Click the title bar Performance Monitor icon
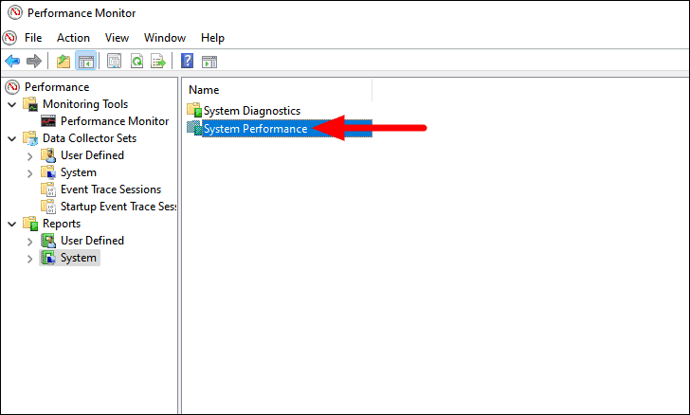 15,12
